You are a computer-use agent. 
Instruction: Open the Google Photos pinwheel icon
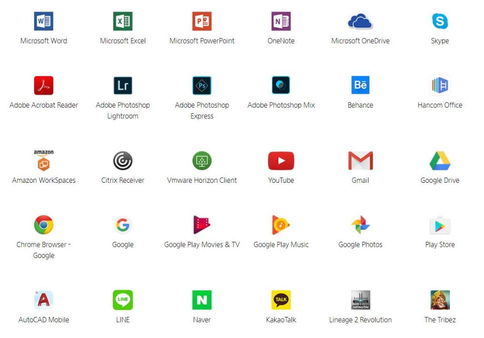tap(360, 225)
